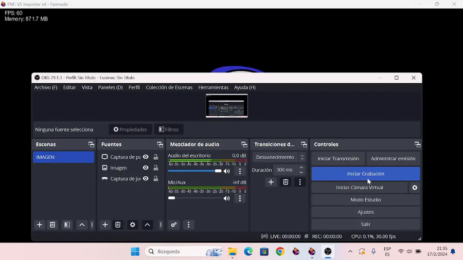Open OBS Studio from taskbar
This screenshot has height=260, width=463.
[x=328, y=251]
